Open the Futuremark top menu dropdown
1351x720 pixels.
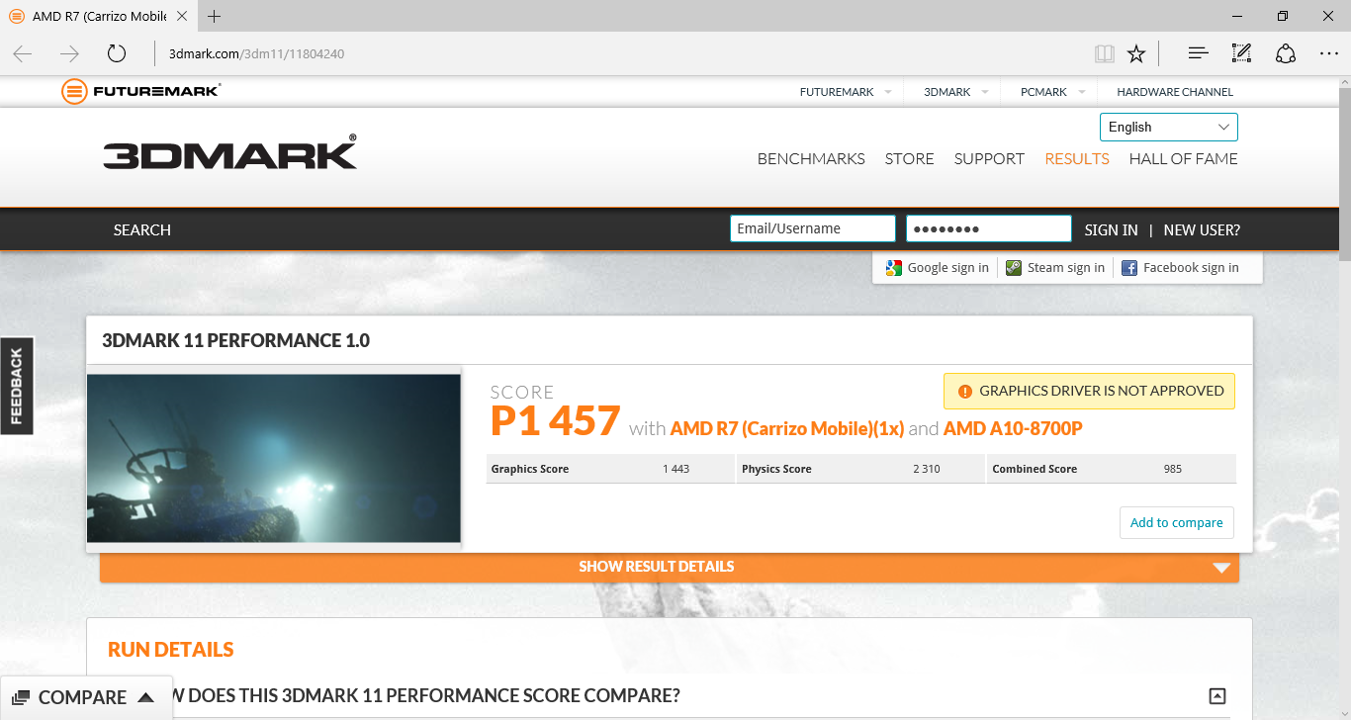[x=887, y=92]
